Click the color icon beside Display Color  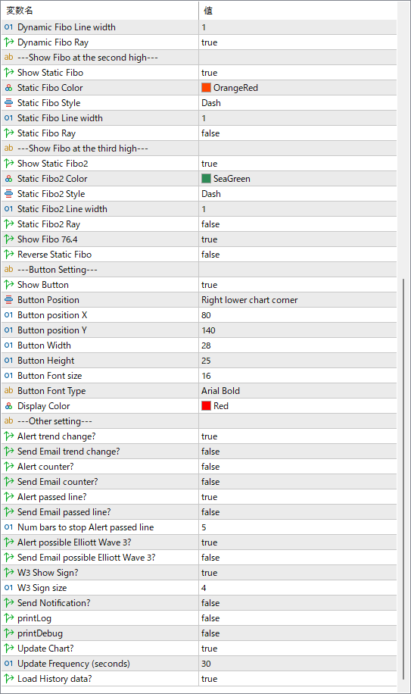click(9, 406)
